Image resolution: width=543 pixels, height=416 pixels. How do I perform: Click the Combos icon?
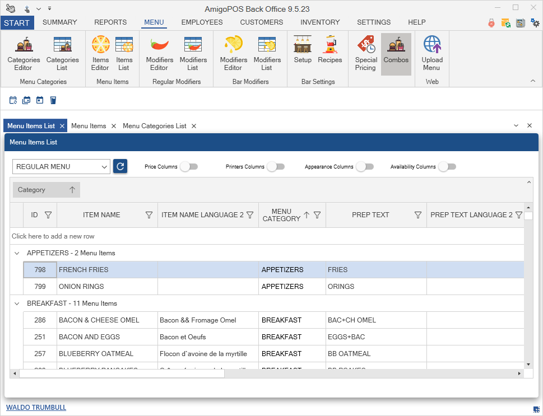coord(396,50)
